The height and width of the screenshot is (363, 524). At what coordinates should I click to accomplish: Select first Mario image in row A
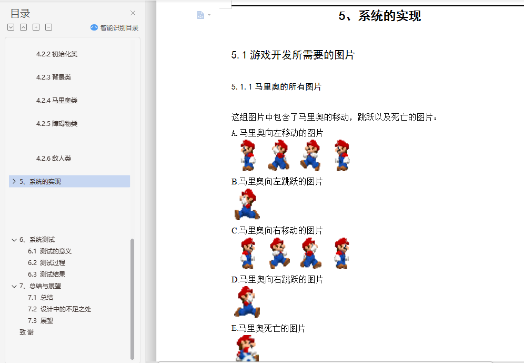(248, 155)
